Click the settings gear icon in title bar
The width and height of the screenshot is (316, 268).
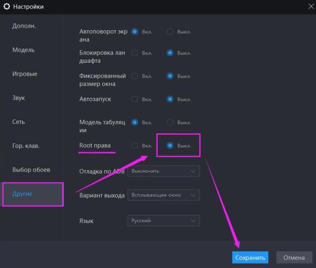click(x=7, y=7)
